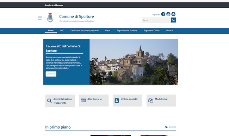229x136 pixels.
Task: Click the Spoltore town photo banner
Action: click(134, 62)
